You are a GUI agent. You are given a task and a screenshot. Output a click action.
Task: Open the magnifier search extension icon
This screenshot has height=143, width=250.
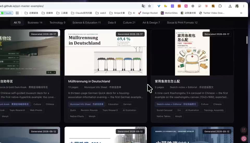(213, 6)
